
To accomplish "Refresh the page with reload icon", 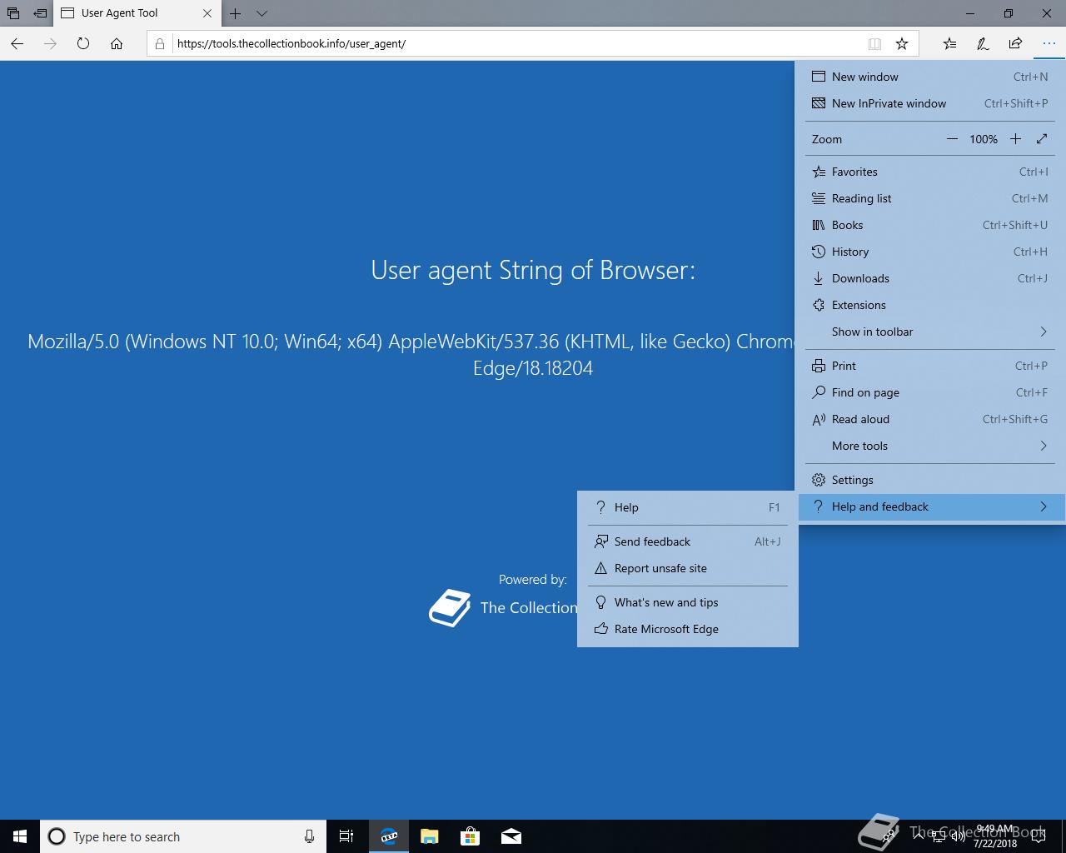I will pos(83,43).
